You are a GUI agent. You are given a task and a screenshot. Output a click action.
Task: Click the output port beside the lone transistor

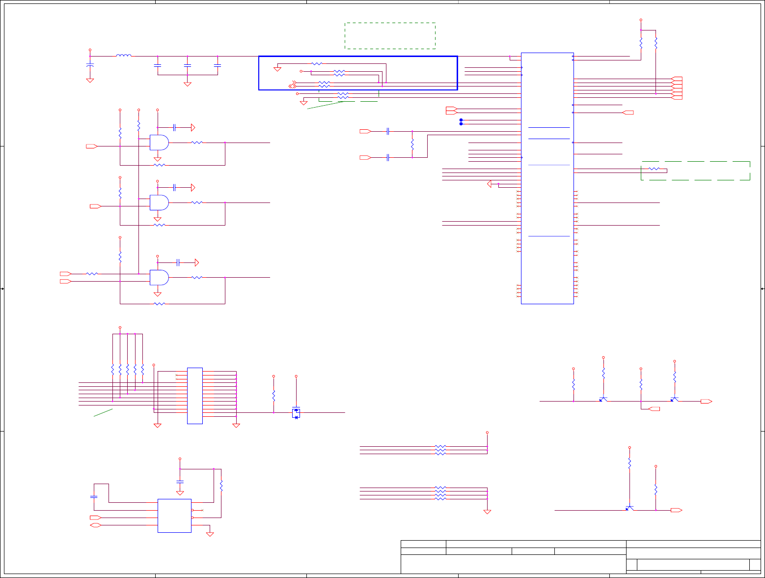coord(677,510)
